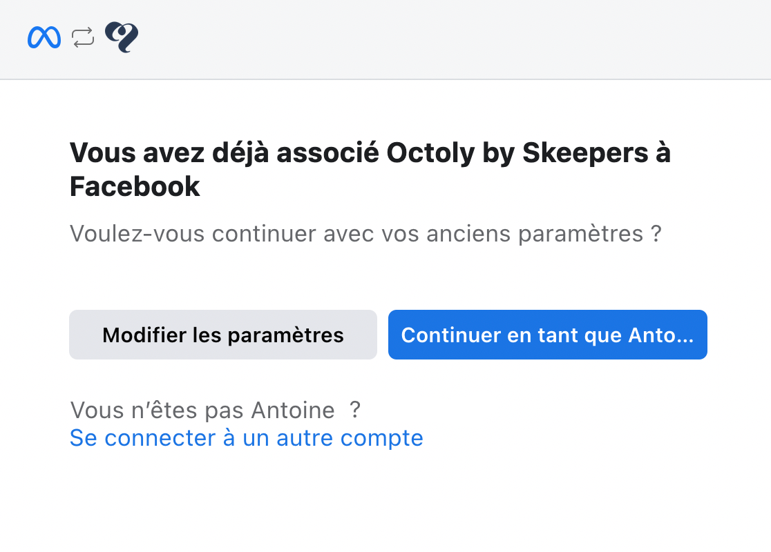The height and width of the screenshot is (552, 771).
Task: Open Meta's homepage via the infinity logo
Action: pyautogui.click(x=44, y=36)
